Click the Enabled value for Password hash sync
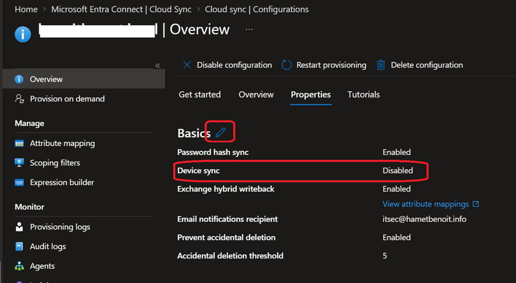This screenshot has height=283, width=516. pyautogui.click(x=397, y=152)
